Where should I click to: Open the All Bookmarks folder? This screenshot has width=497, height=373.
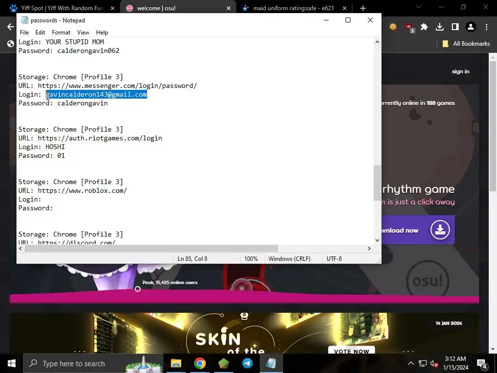coord(466,44)
